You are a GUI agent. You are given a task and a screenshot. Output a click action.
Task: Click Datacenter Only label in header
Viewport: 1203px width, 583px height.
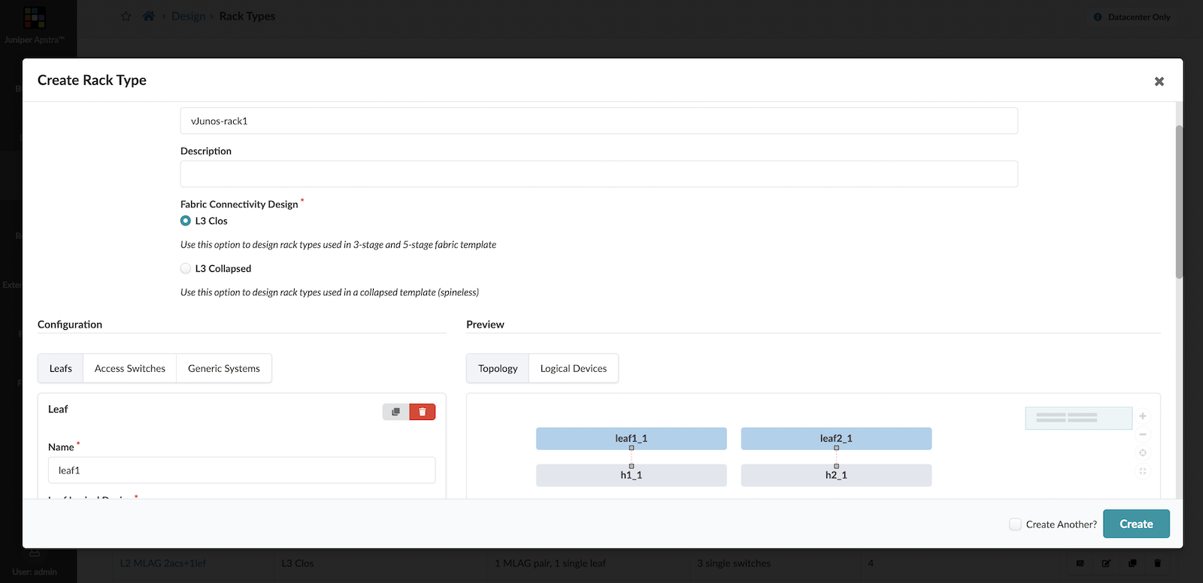(x=1138, y=17)
